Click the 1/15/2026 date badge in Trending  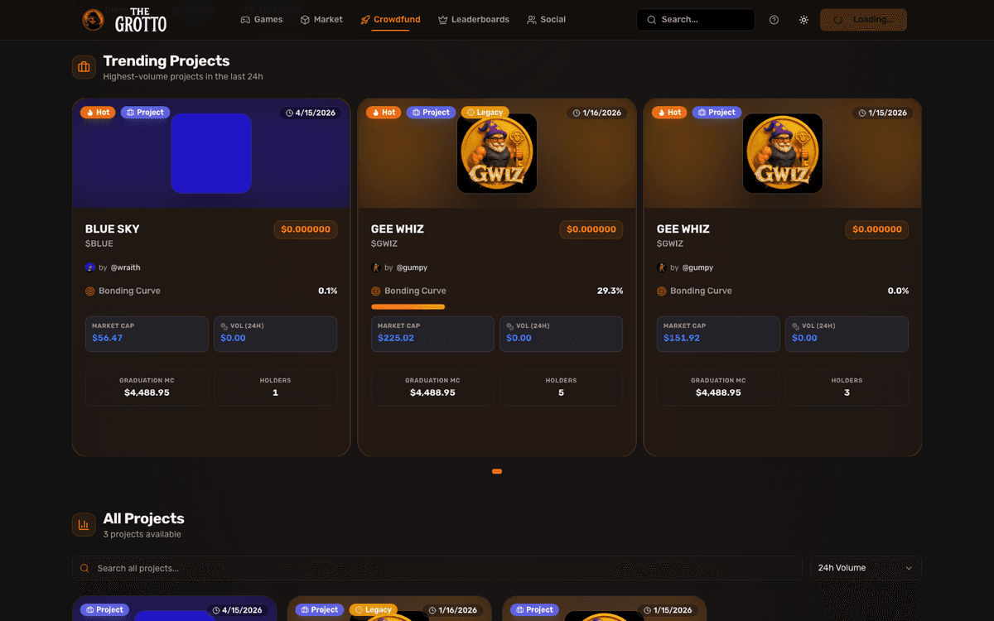(882, 113)
